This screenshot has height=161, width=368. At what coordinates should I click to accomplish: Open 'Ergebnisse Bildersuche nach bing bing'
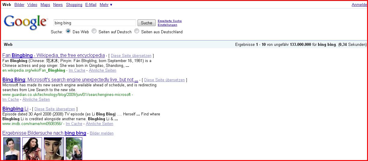click(44, 133)
